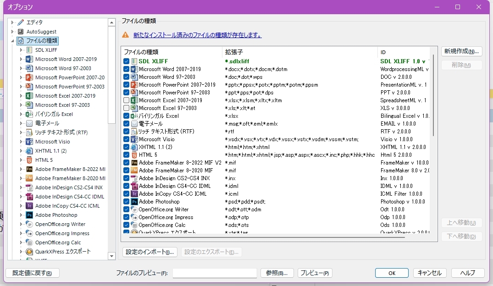The height and width of the screenshot is (286, 493).
Task: Click the Microsoft Visio icon in file list
Action: (x=134, y=139)
